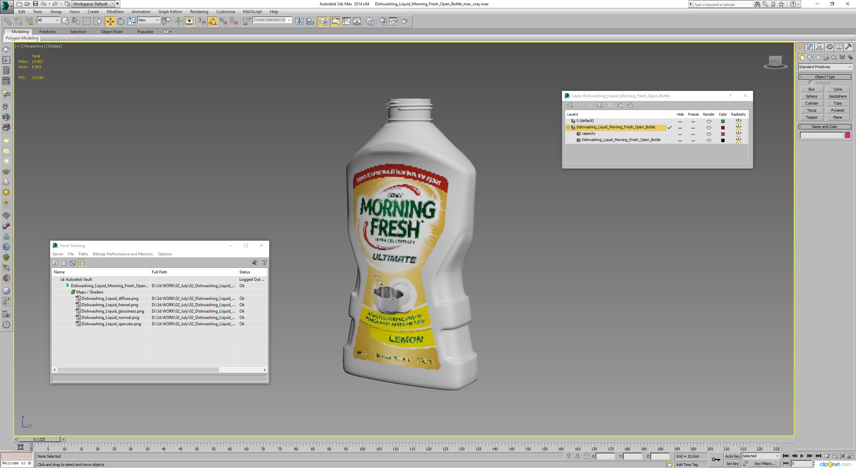Open the Paths menu in Asset Tracking
Viewport: 856px width, 468px height.
click(83, 254)
